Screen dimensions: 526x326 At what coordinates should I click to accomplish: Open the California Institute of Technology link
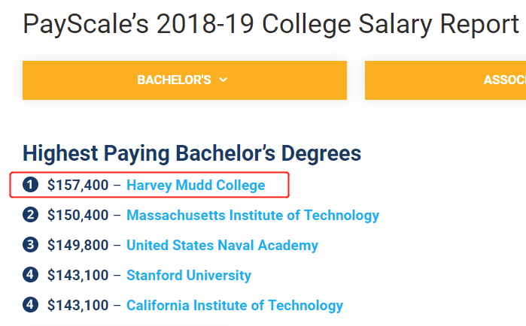235,306
